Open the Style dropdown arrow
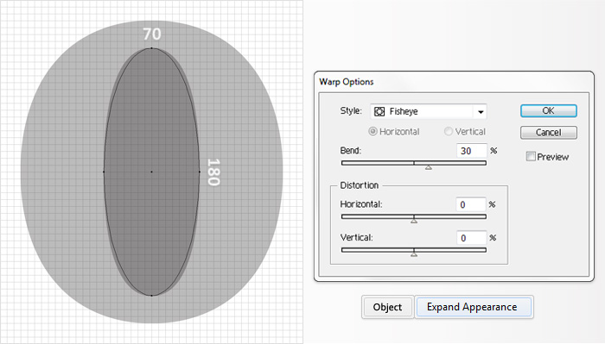Image resolution: width=605 pixels, height=344 pixels. 481,111
